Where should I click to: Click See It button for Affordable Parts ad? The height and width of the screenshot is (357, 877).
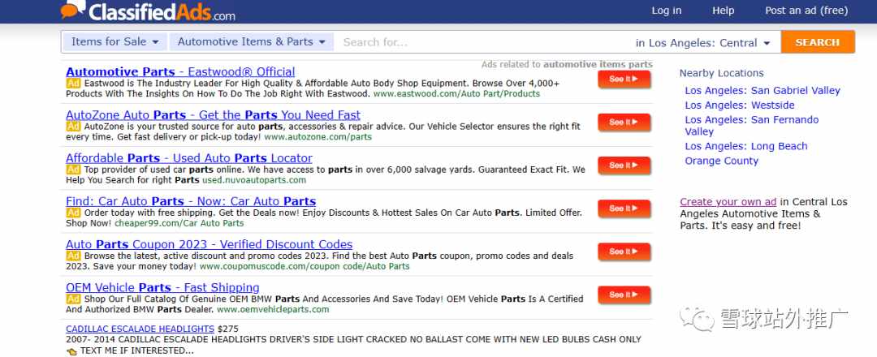(x=624, y=166)
